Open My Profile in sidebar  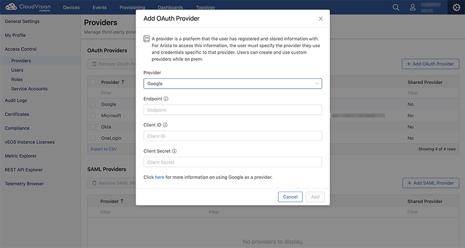(x=15, y=35)
